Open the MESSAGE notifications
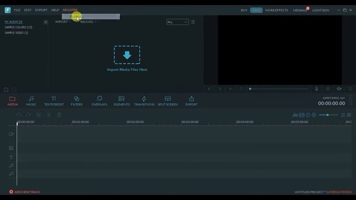This screenshot has width=356, height=200. point(300,10)
